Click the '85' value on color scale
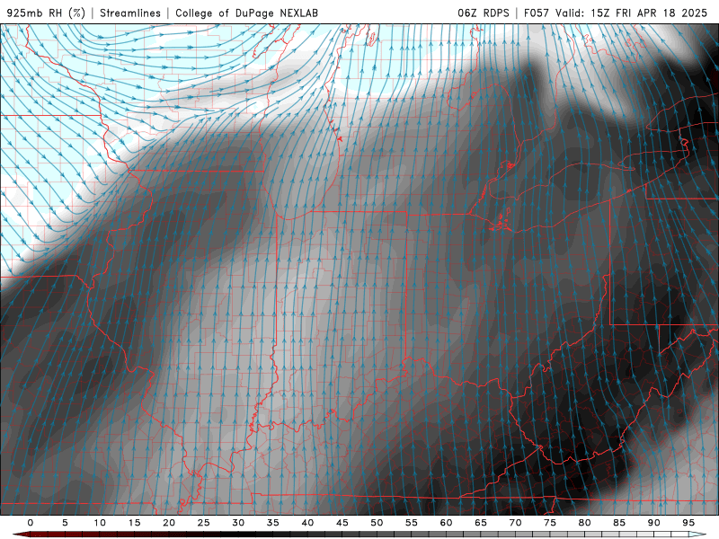Screen dimensions: 719x539 619,523
